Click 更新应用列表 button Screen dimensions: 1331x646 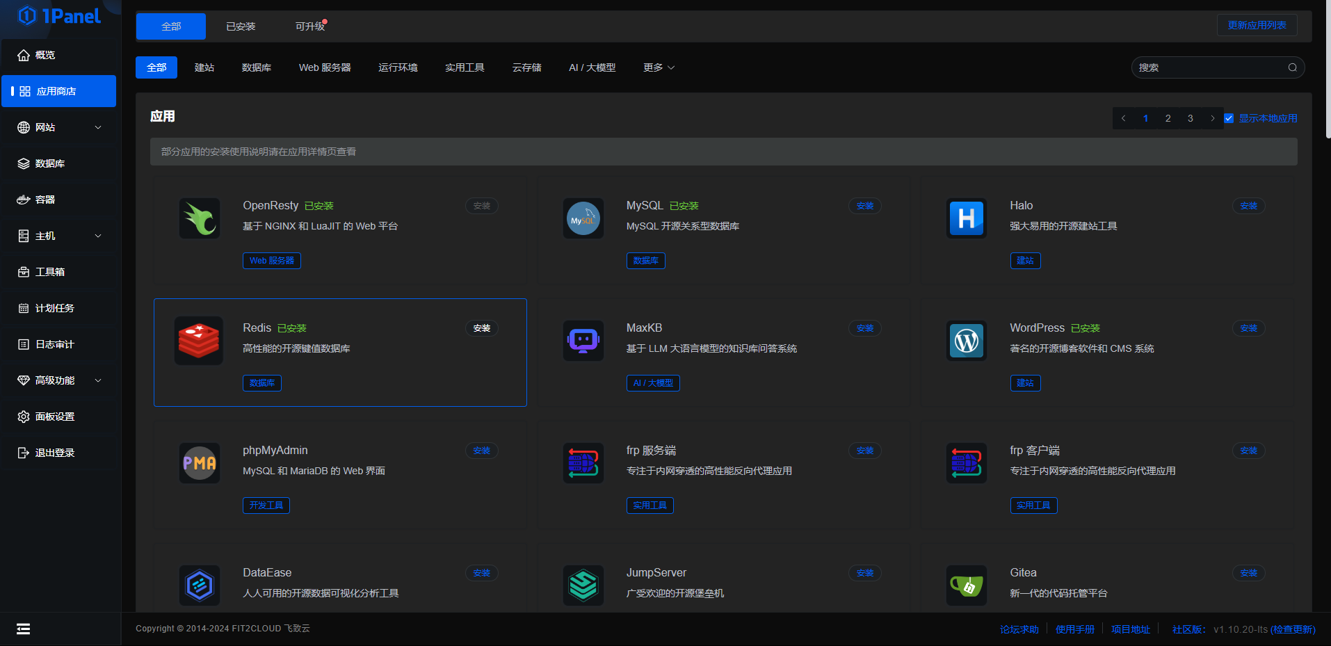click(x=1257, y=25)
